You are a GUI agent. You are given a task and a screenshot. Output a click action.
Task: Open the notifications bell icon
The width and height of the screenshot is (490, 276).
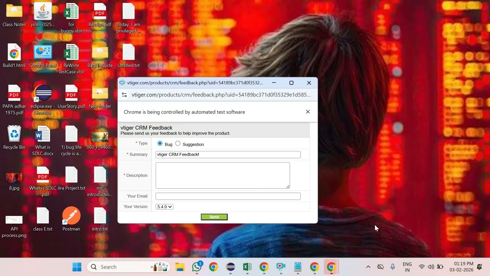point(480,267)
